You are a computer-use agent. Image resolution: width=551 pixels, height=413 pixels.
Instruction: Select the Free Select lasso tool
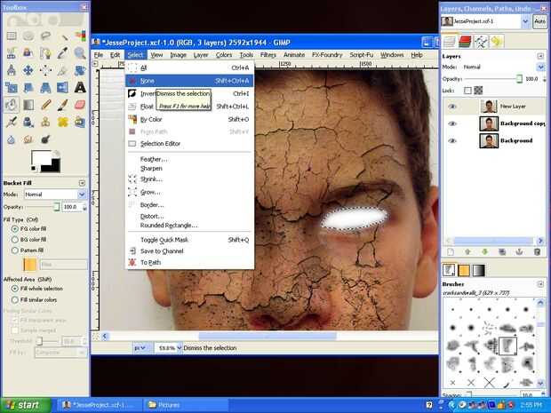[45, 36]
